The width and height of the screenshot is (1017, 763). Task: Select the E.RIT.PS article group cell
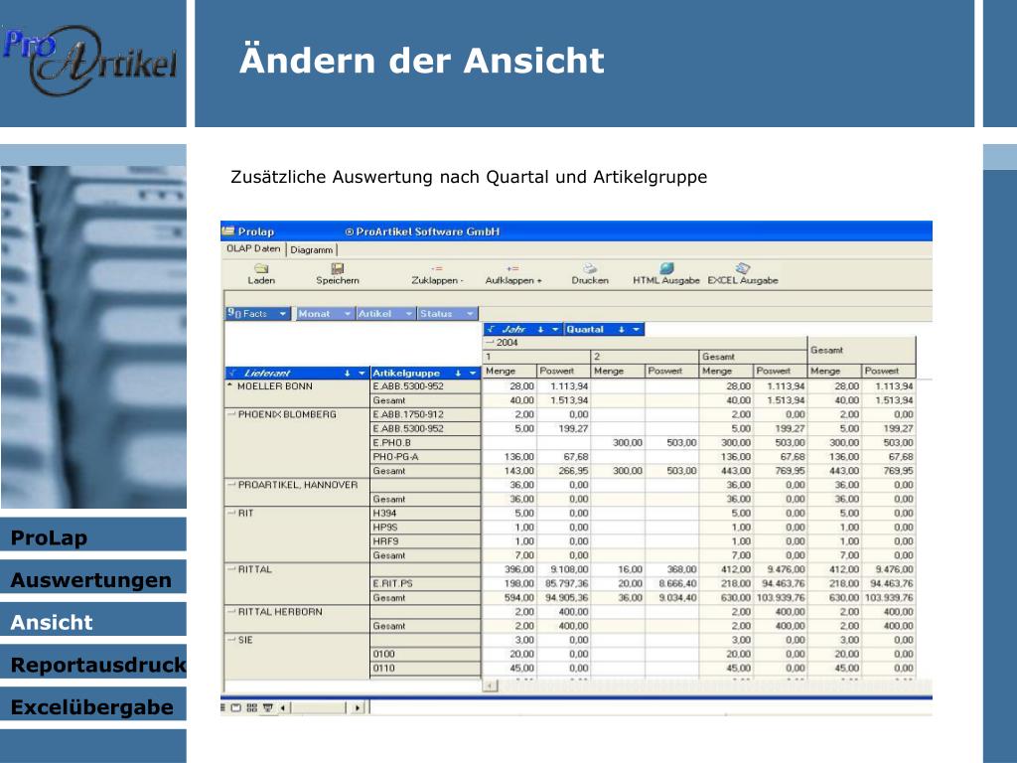[425, 583]
